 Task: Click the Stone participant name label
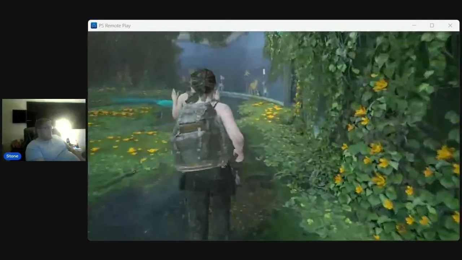click(x=12, y=156)
